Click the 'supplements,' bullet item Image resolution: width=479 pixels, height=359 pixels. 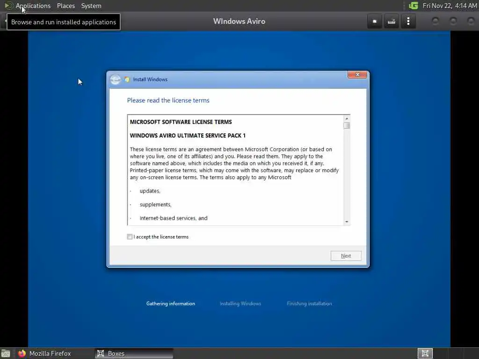155,205
